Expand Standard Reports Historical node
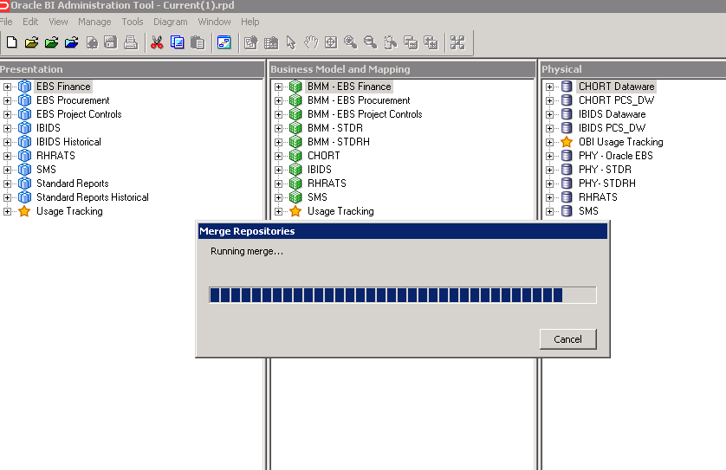Image resolution: width=726 pixels, height=470 pixels. tap(7, 197)
